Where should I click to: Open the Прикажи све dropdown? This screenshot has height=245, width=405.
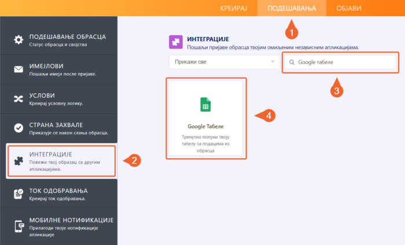click(x=224, y=62)
